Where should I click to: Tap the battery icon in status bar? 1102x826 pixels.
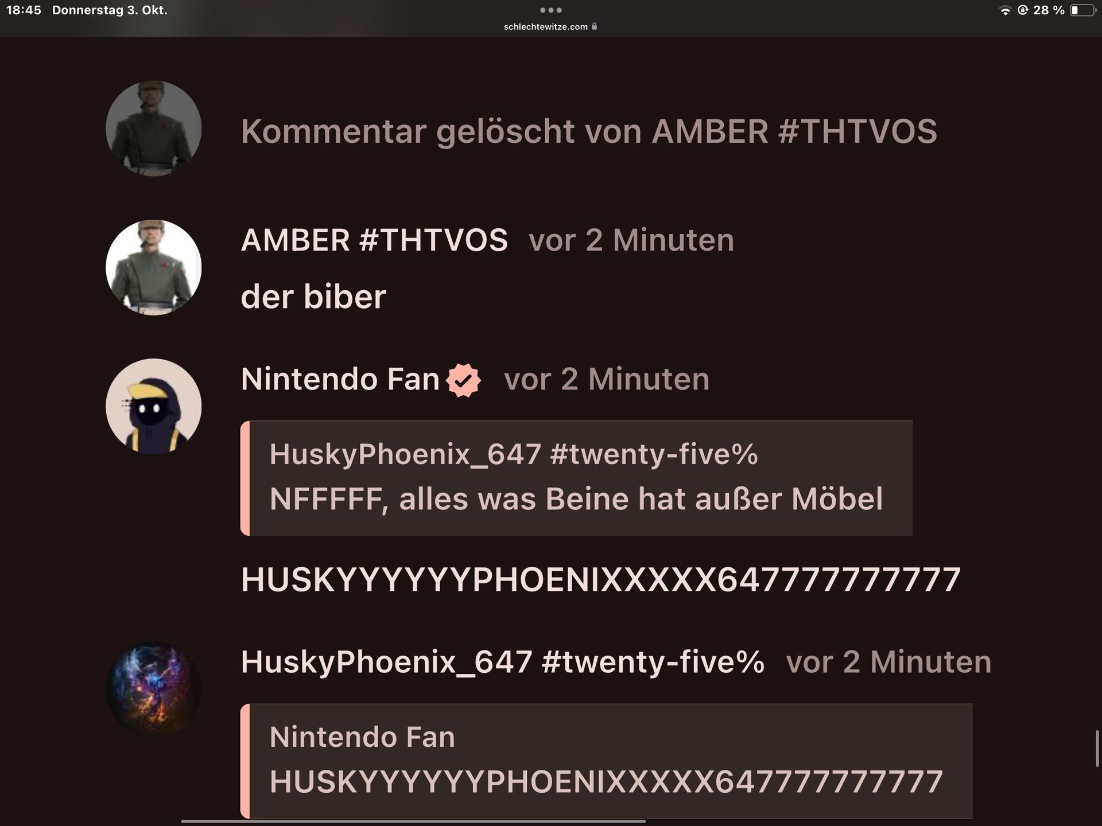(x=1083, y=10)
